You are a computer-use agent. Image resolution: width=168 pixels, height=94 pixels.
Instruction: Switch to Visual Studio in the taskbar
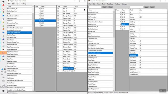pyautogui.click(x=3, y=56)
